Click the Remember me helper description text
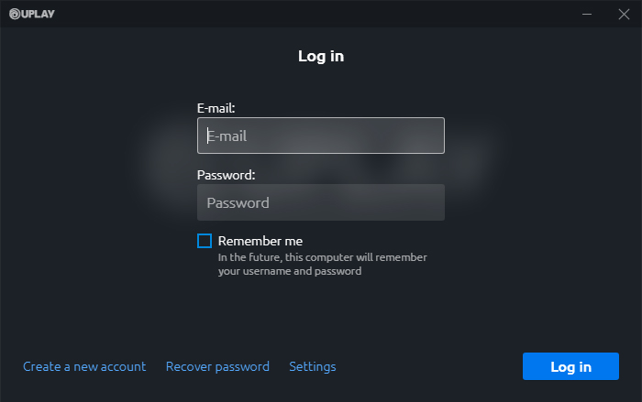The height and width of the screenshot is (402, 642). (322, 257)
